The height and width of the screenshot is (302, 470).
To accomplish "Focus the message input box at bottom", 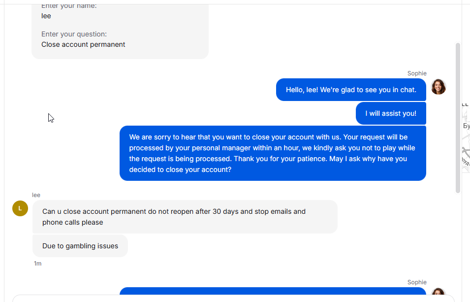I will tap(231, 299).
